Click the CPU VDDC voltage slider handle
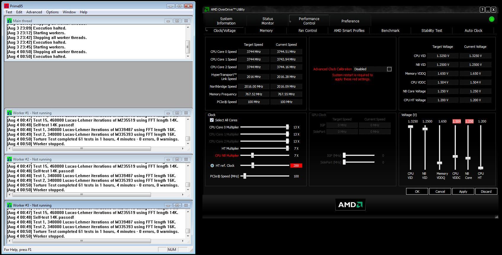Image resolution: width=502 pixels, height=255 pixels. [455, 156]
